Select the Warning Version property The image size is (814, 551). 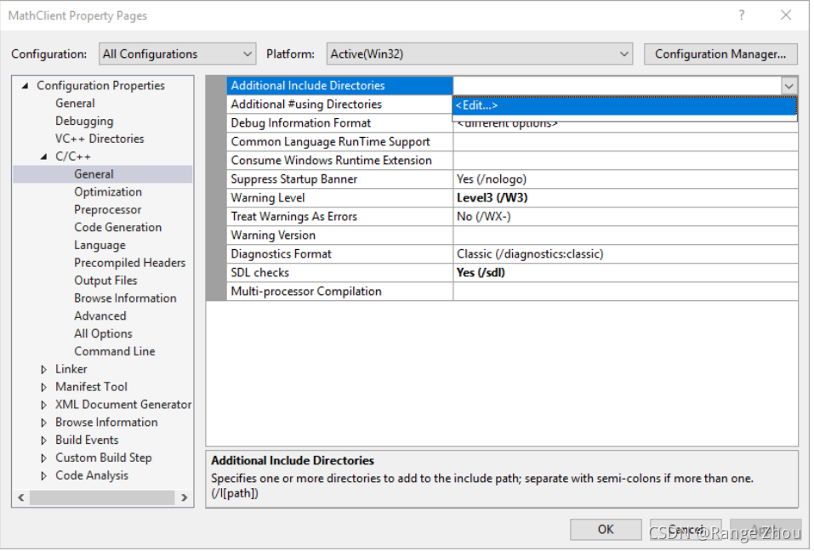tap(340, 235)
